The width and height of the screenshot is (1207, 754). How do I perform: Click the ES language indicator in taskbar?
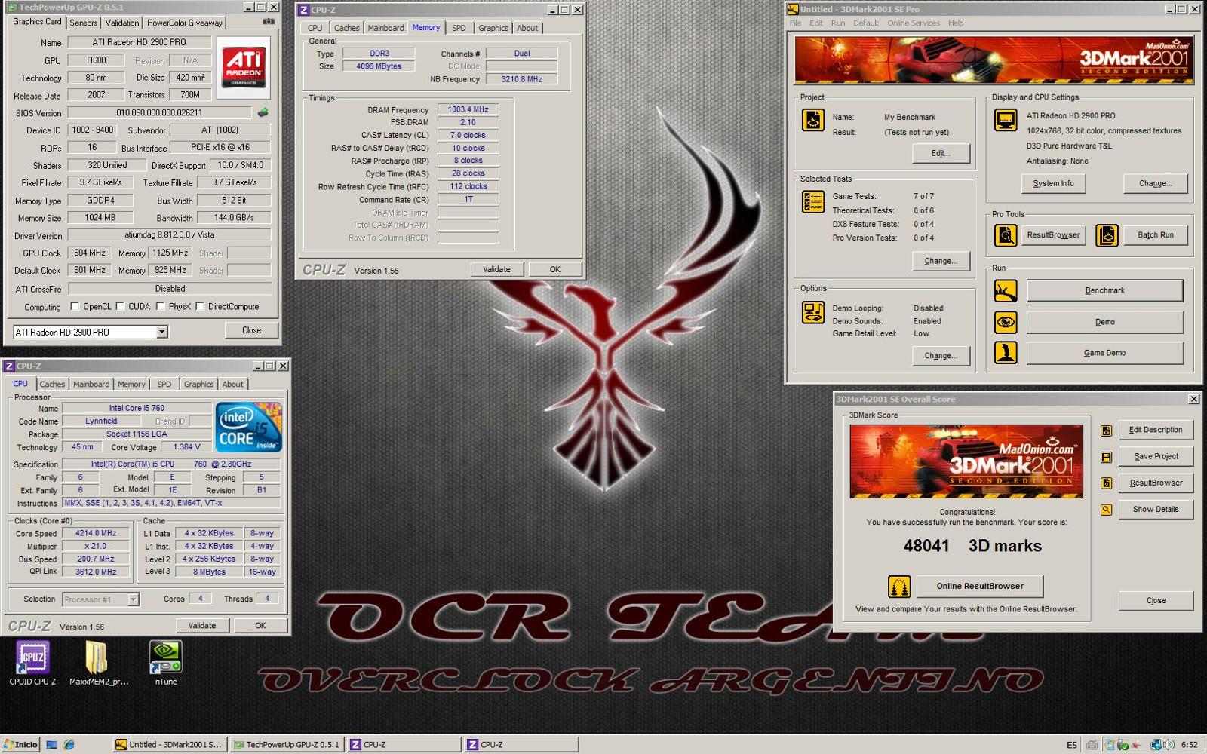pos(1071,745)
